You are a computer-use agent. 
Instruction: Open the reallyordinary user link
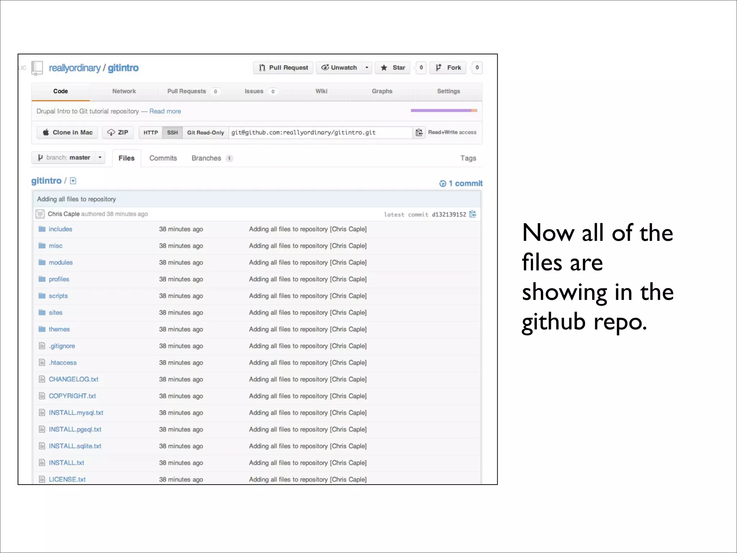(x=75, y=68)
